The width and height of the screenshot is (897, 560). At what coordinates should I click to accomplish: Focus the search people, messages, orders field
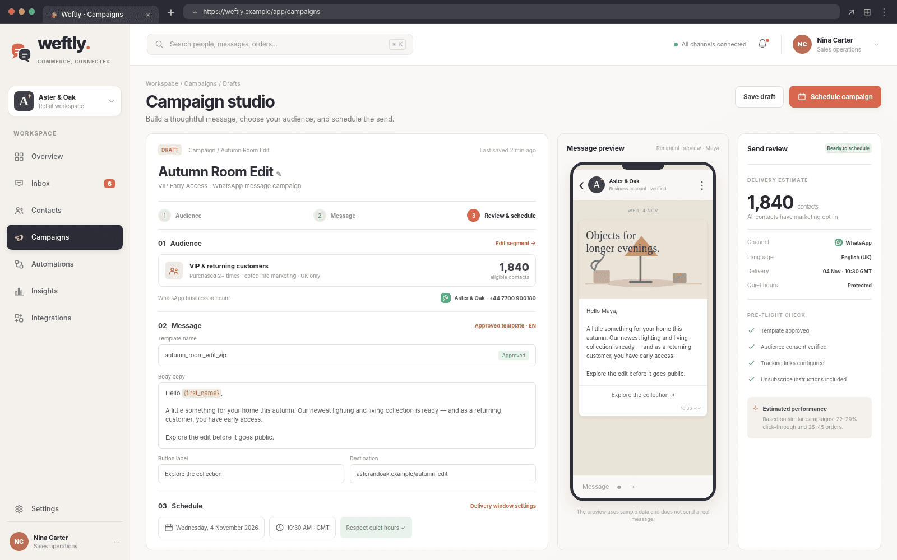280,44
